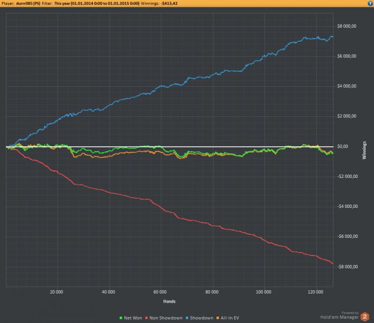374x323 pixels.
Task: Click the $0,00 axis label
Action: (342, 146)
